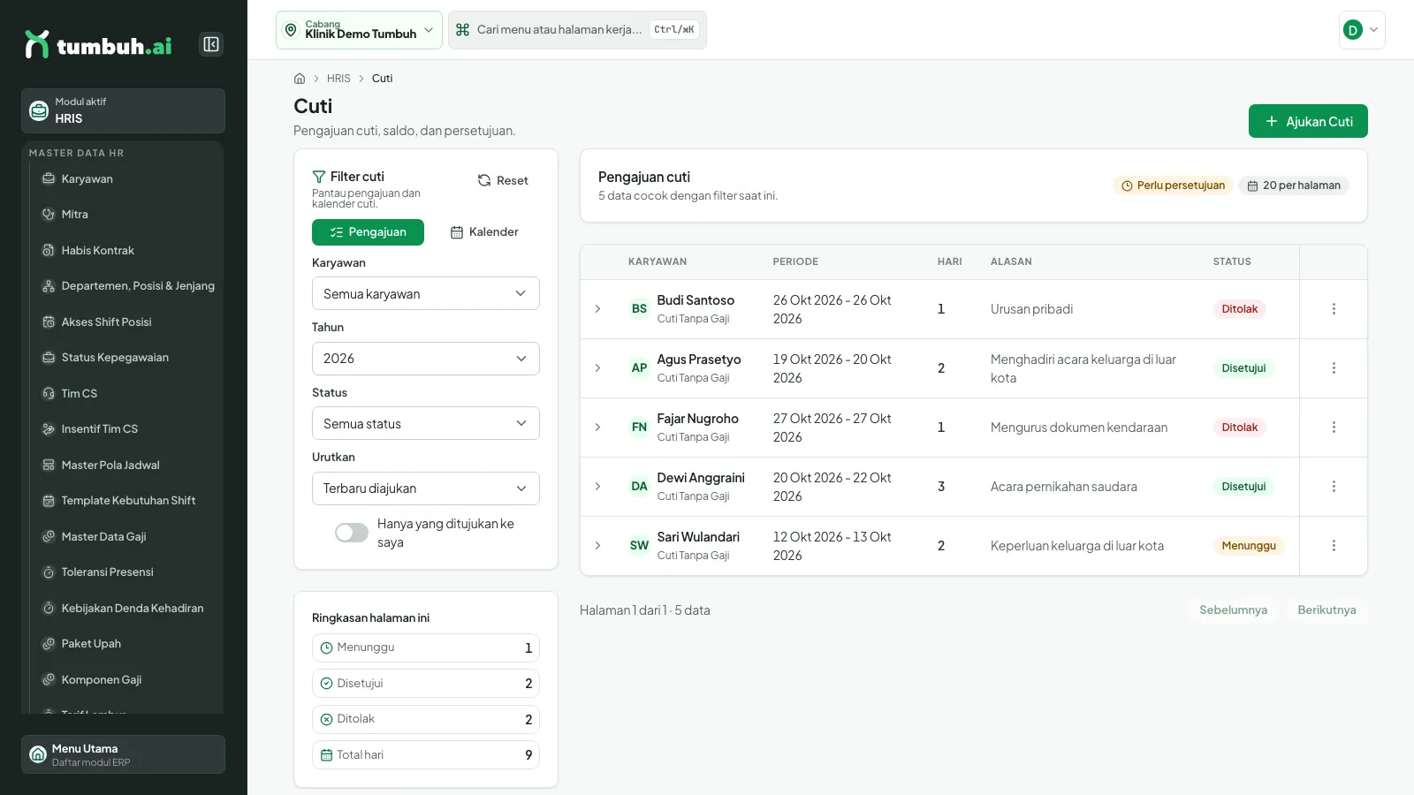The width and height of the screenshot is (1414, 795).
Task: Toggle Hanya yang ditujukan ke saya switch
Action: 352,533
